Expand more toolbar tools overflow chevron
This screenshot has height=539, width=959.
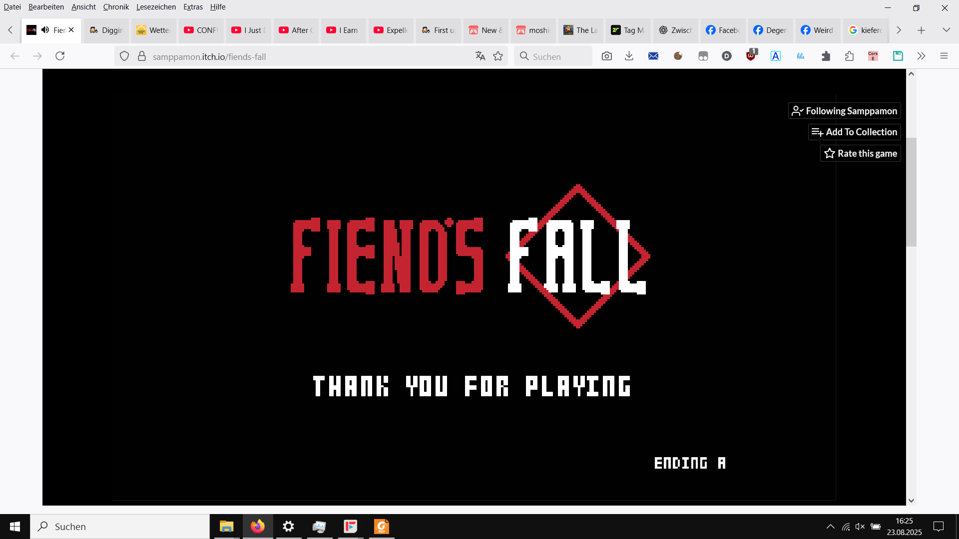(x=921, y=56)
